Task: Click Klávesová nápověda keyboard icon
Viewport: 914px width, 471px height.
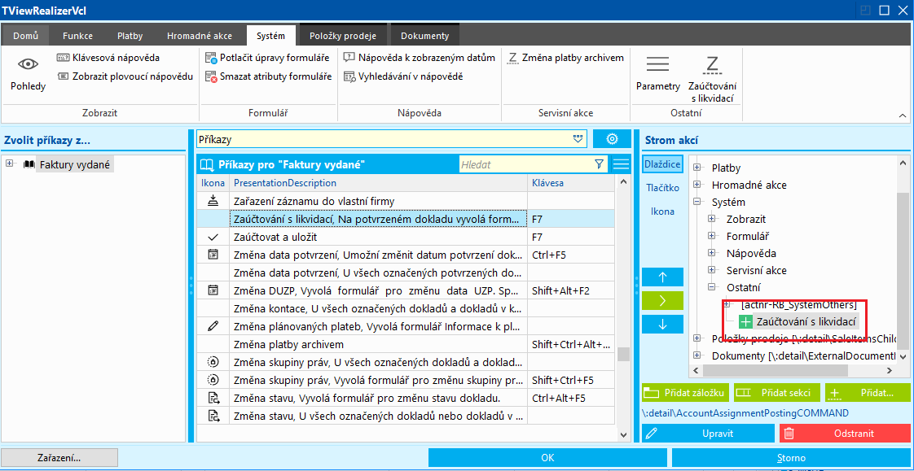Action: [x=64, y=58]
